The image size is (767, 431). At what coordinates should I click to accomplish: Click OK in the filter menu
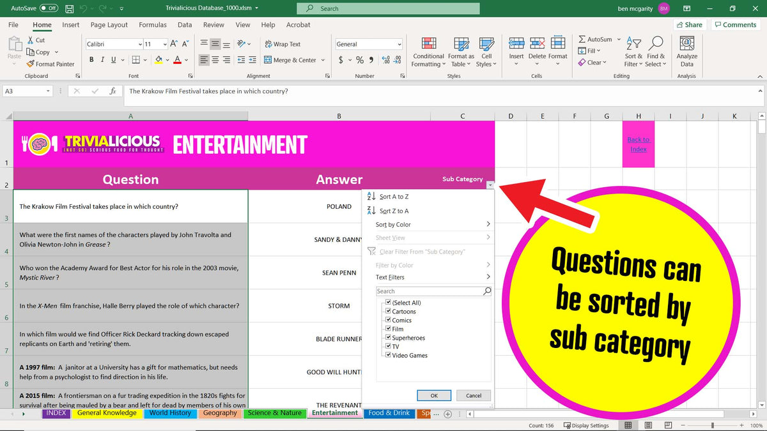coord(434,395)
